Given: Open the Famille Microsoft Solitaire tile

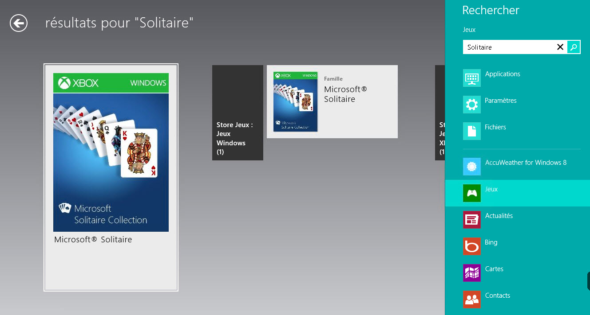Looking at the screenshot, I should 332,102.
